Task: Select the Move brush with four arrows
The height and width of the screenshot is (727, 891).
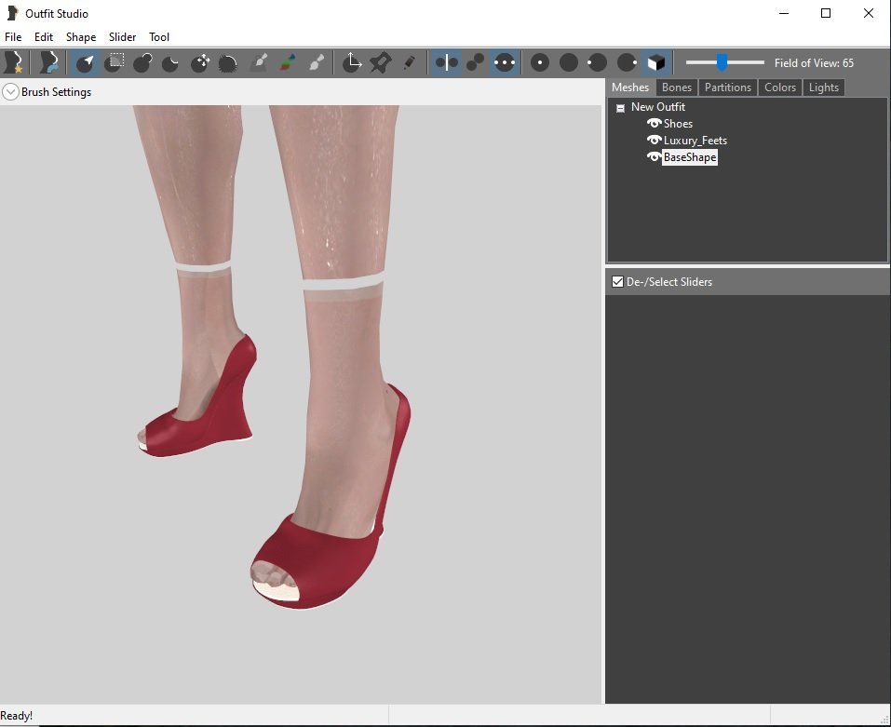Action: [x=200, y=62]
